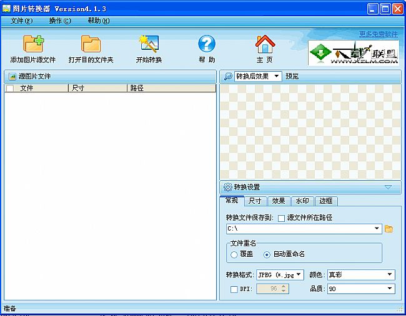Switch to the 边框 tab
The height and width of the screenshot is (316, 406).
[326, 201]
